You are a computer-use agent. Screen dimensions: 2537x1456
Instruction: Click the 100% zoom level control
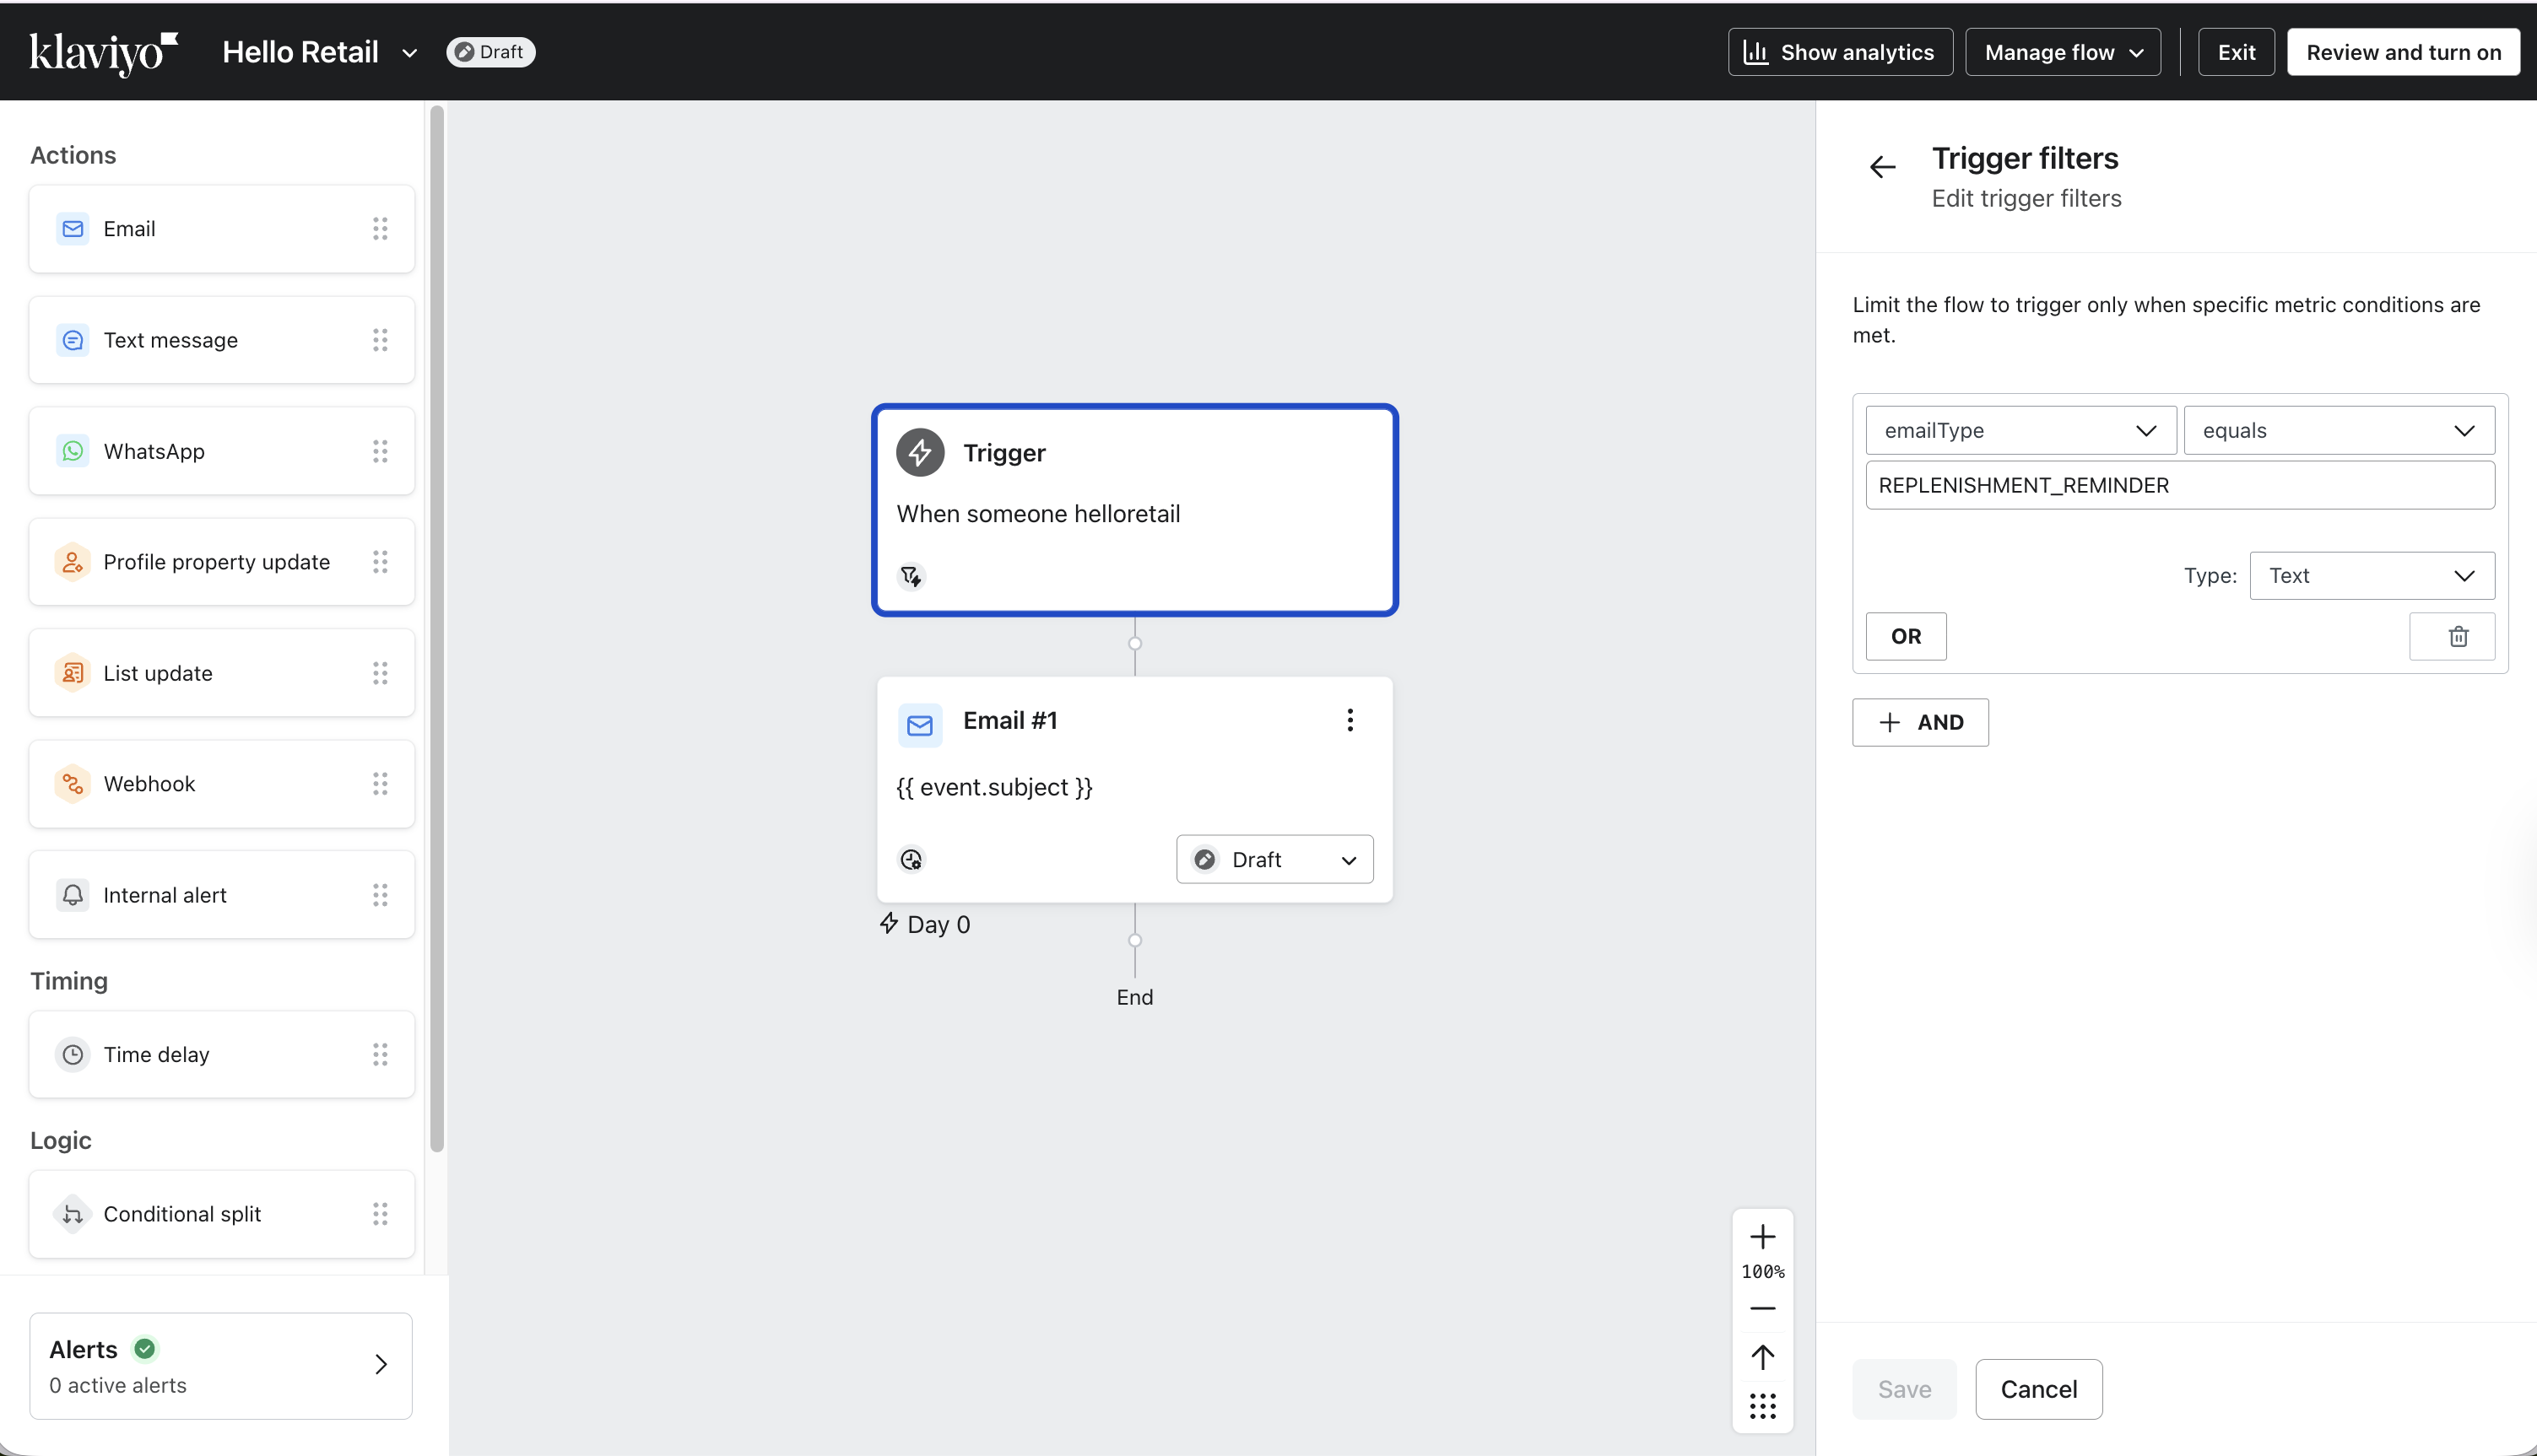click(x=1763, y=1271)
